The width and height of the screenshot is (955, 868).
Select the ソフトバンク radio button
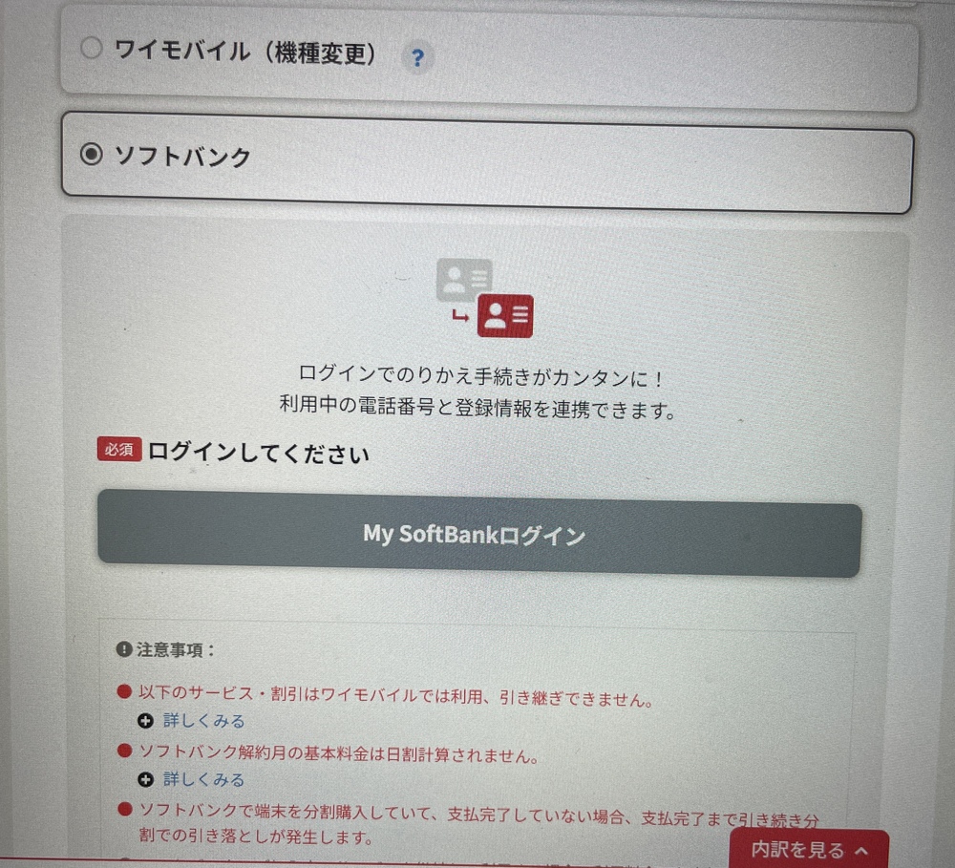point(91,155)
